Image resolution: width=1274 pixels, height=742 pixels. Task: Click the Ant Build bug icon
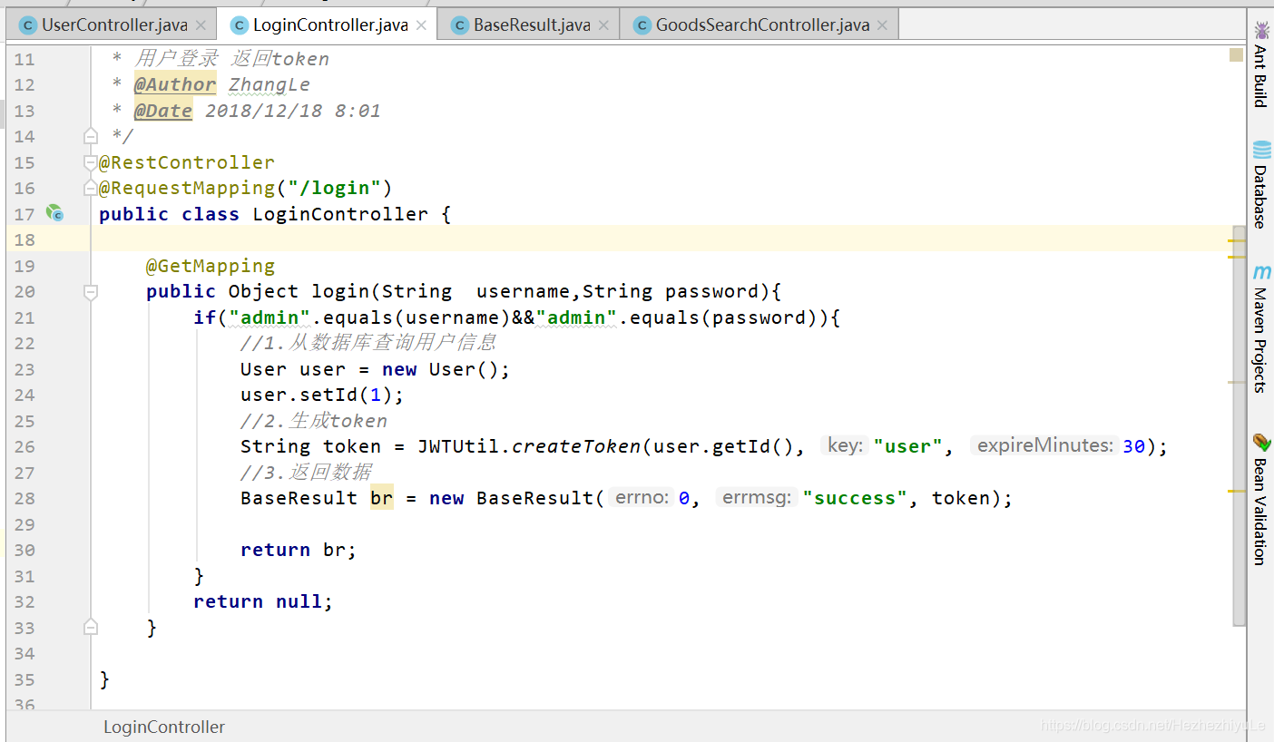[1261, 31]
